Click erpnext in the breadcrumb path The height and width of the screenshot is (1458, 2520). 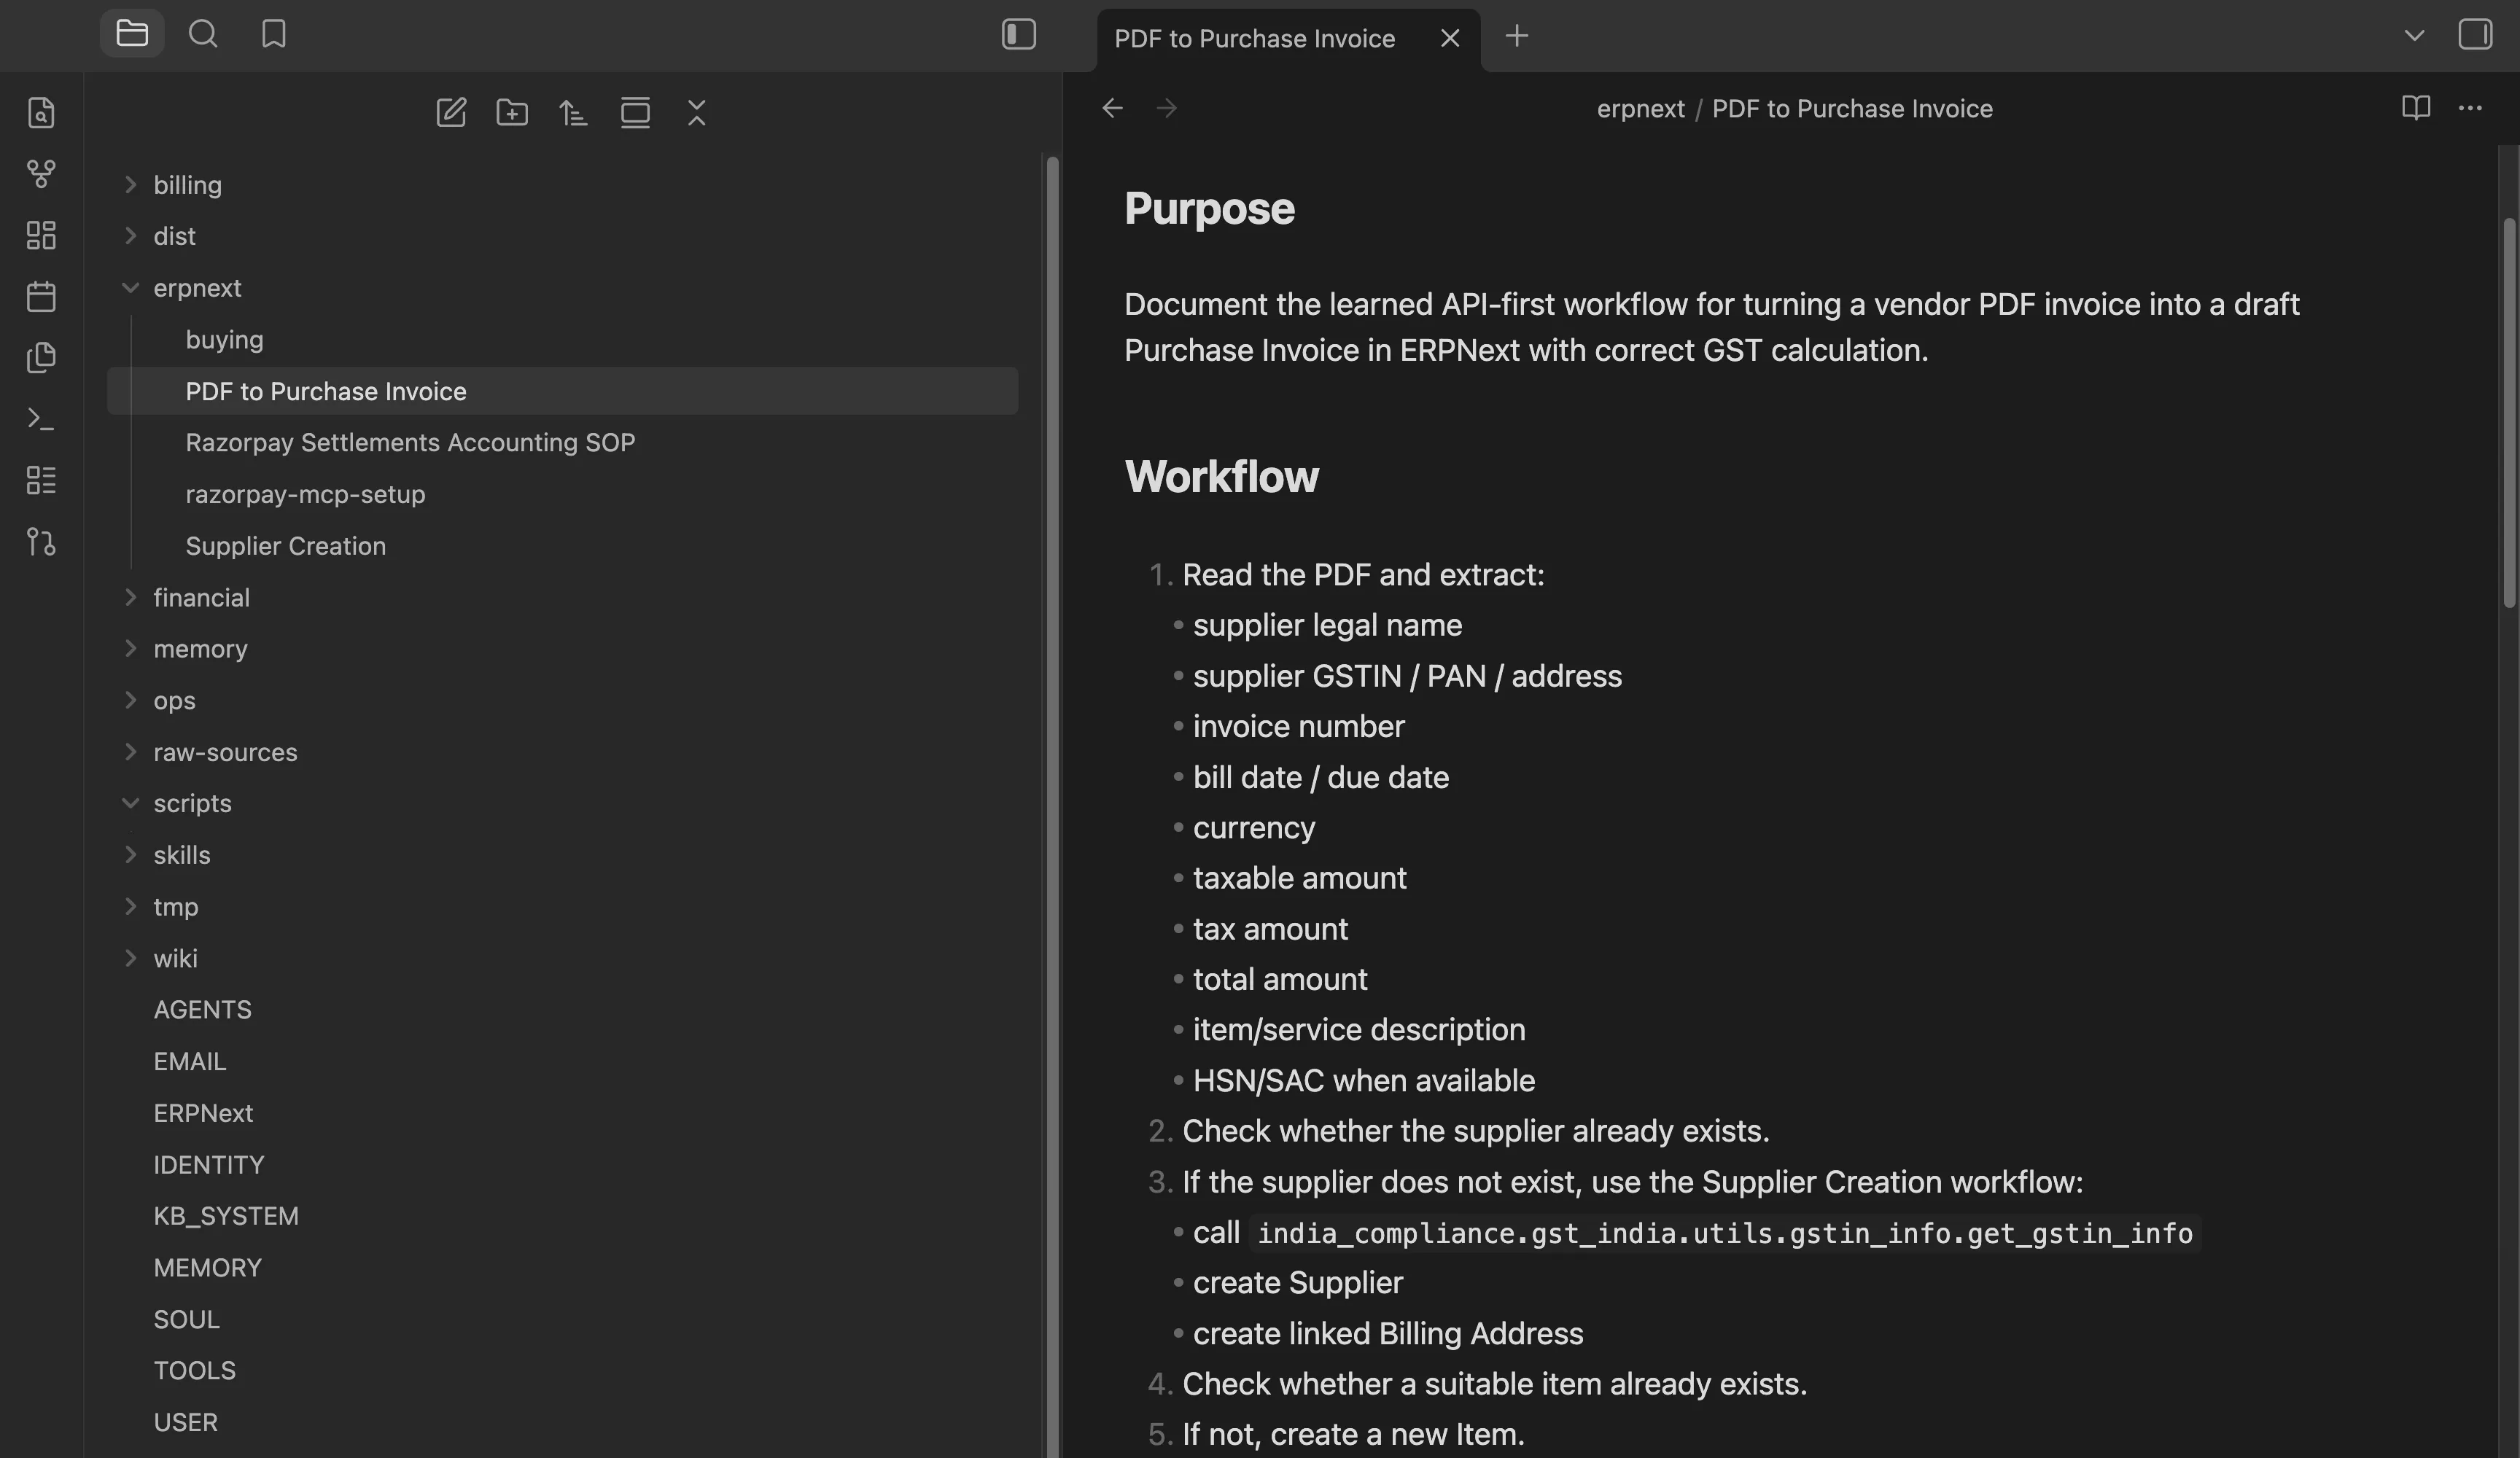pos(1640,108)
